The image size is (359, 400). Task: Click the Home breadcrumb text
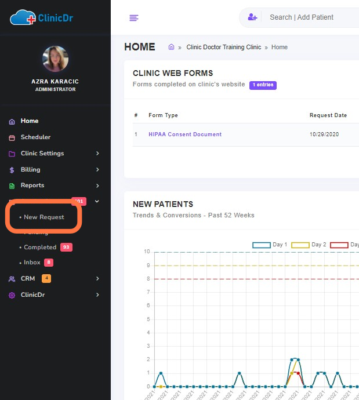tap(280, 47)
